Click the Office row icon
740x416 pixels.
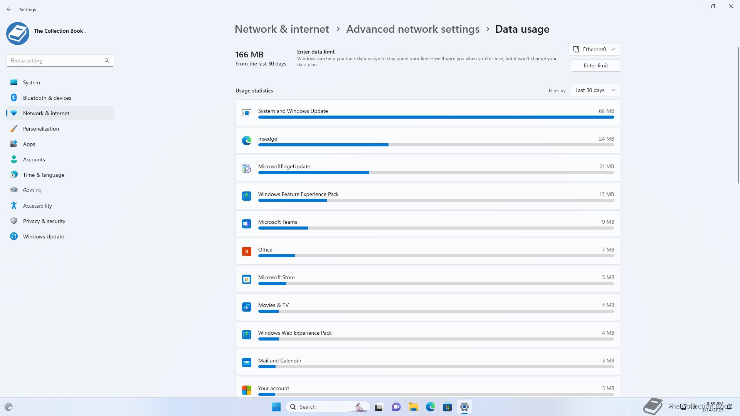point(247,252)
